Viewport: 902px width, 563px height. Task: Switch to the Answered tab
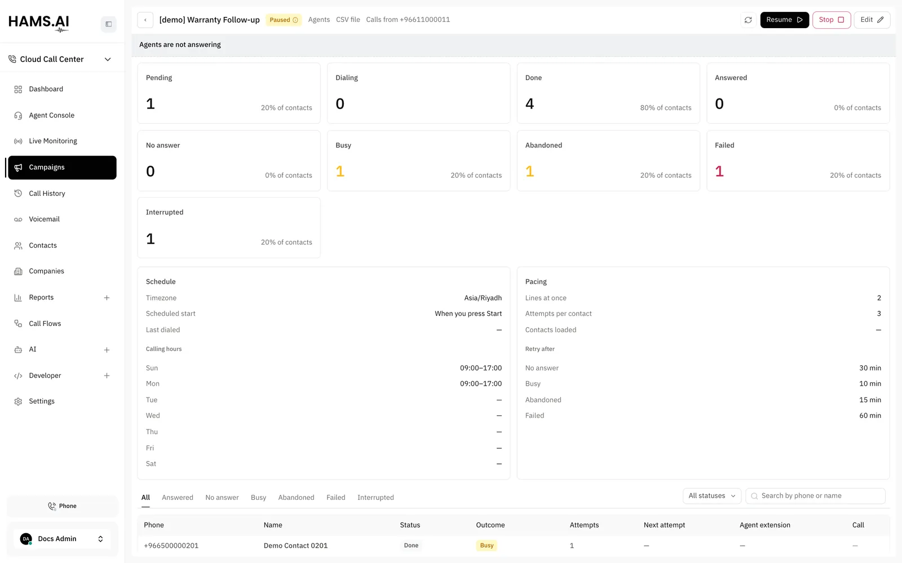tap(178, 498)
